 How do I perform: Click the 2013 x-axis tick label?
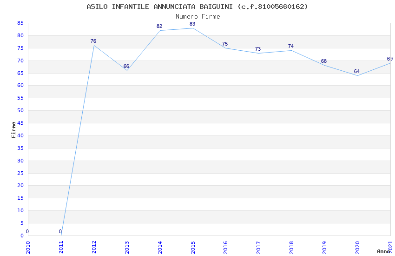(x=127, y=248)
